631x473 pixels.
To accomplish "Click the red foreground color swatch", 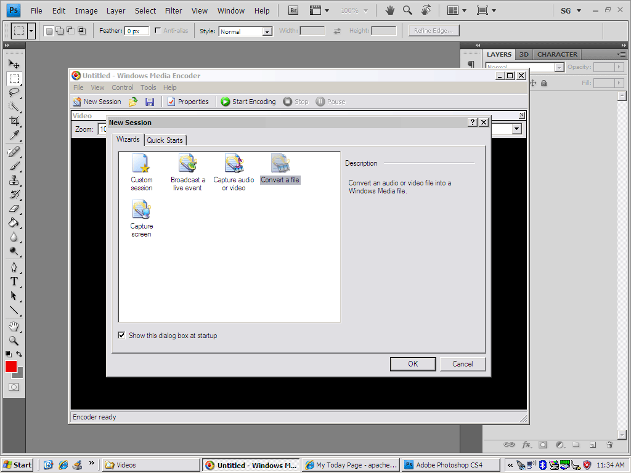I will point(11,366).
